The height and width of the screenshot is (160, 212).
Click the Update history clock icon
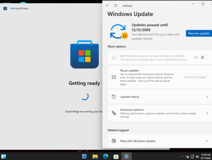(114, 97)
